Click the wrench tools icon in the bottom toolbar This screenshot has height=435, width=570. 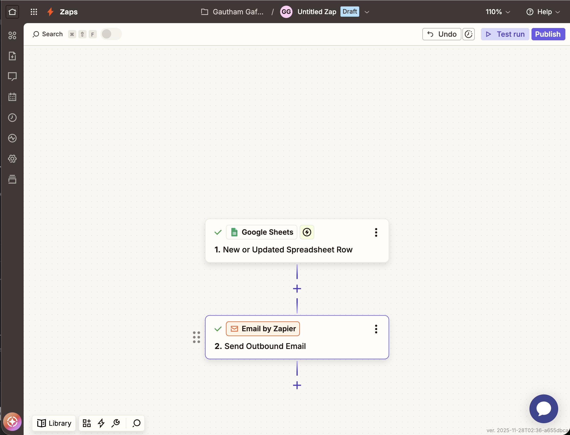pos(116,423)
